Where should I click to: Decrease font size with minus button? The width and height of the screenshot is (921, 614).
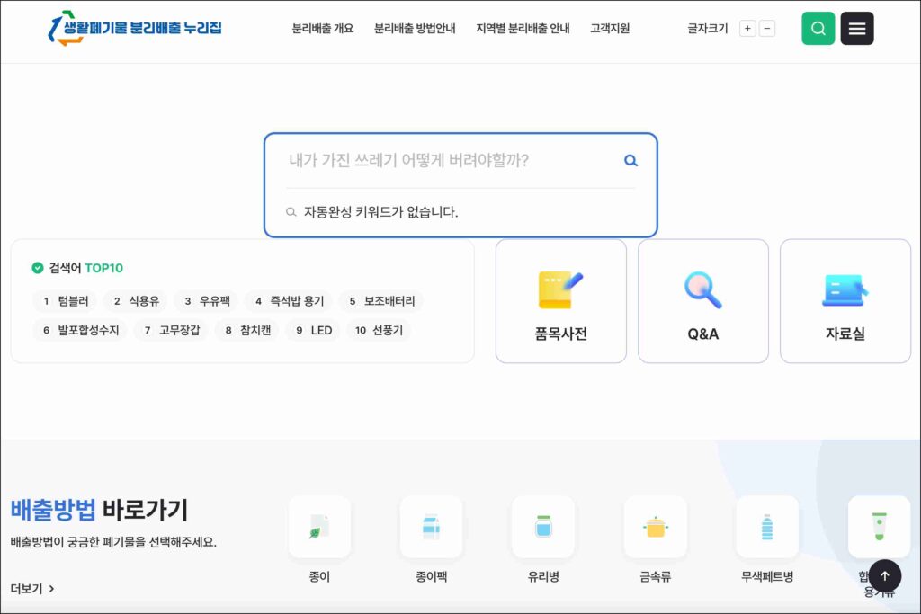click(x=767, y=29)
